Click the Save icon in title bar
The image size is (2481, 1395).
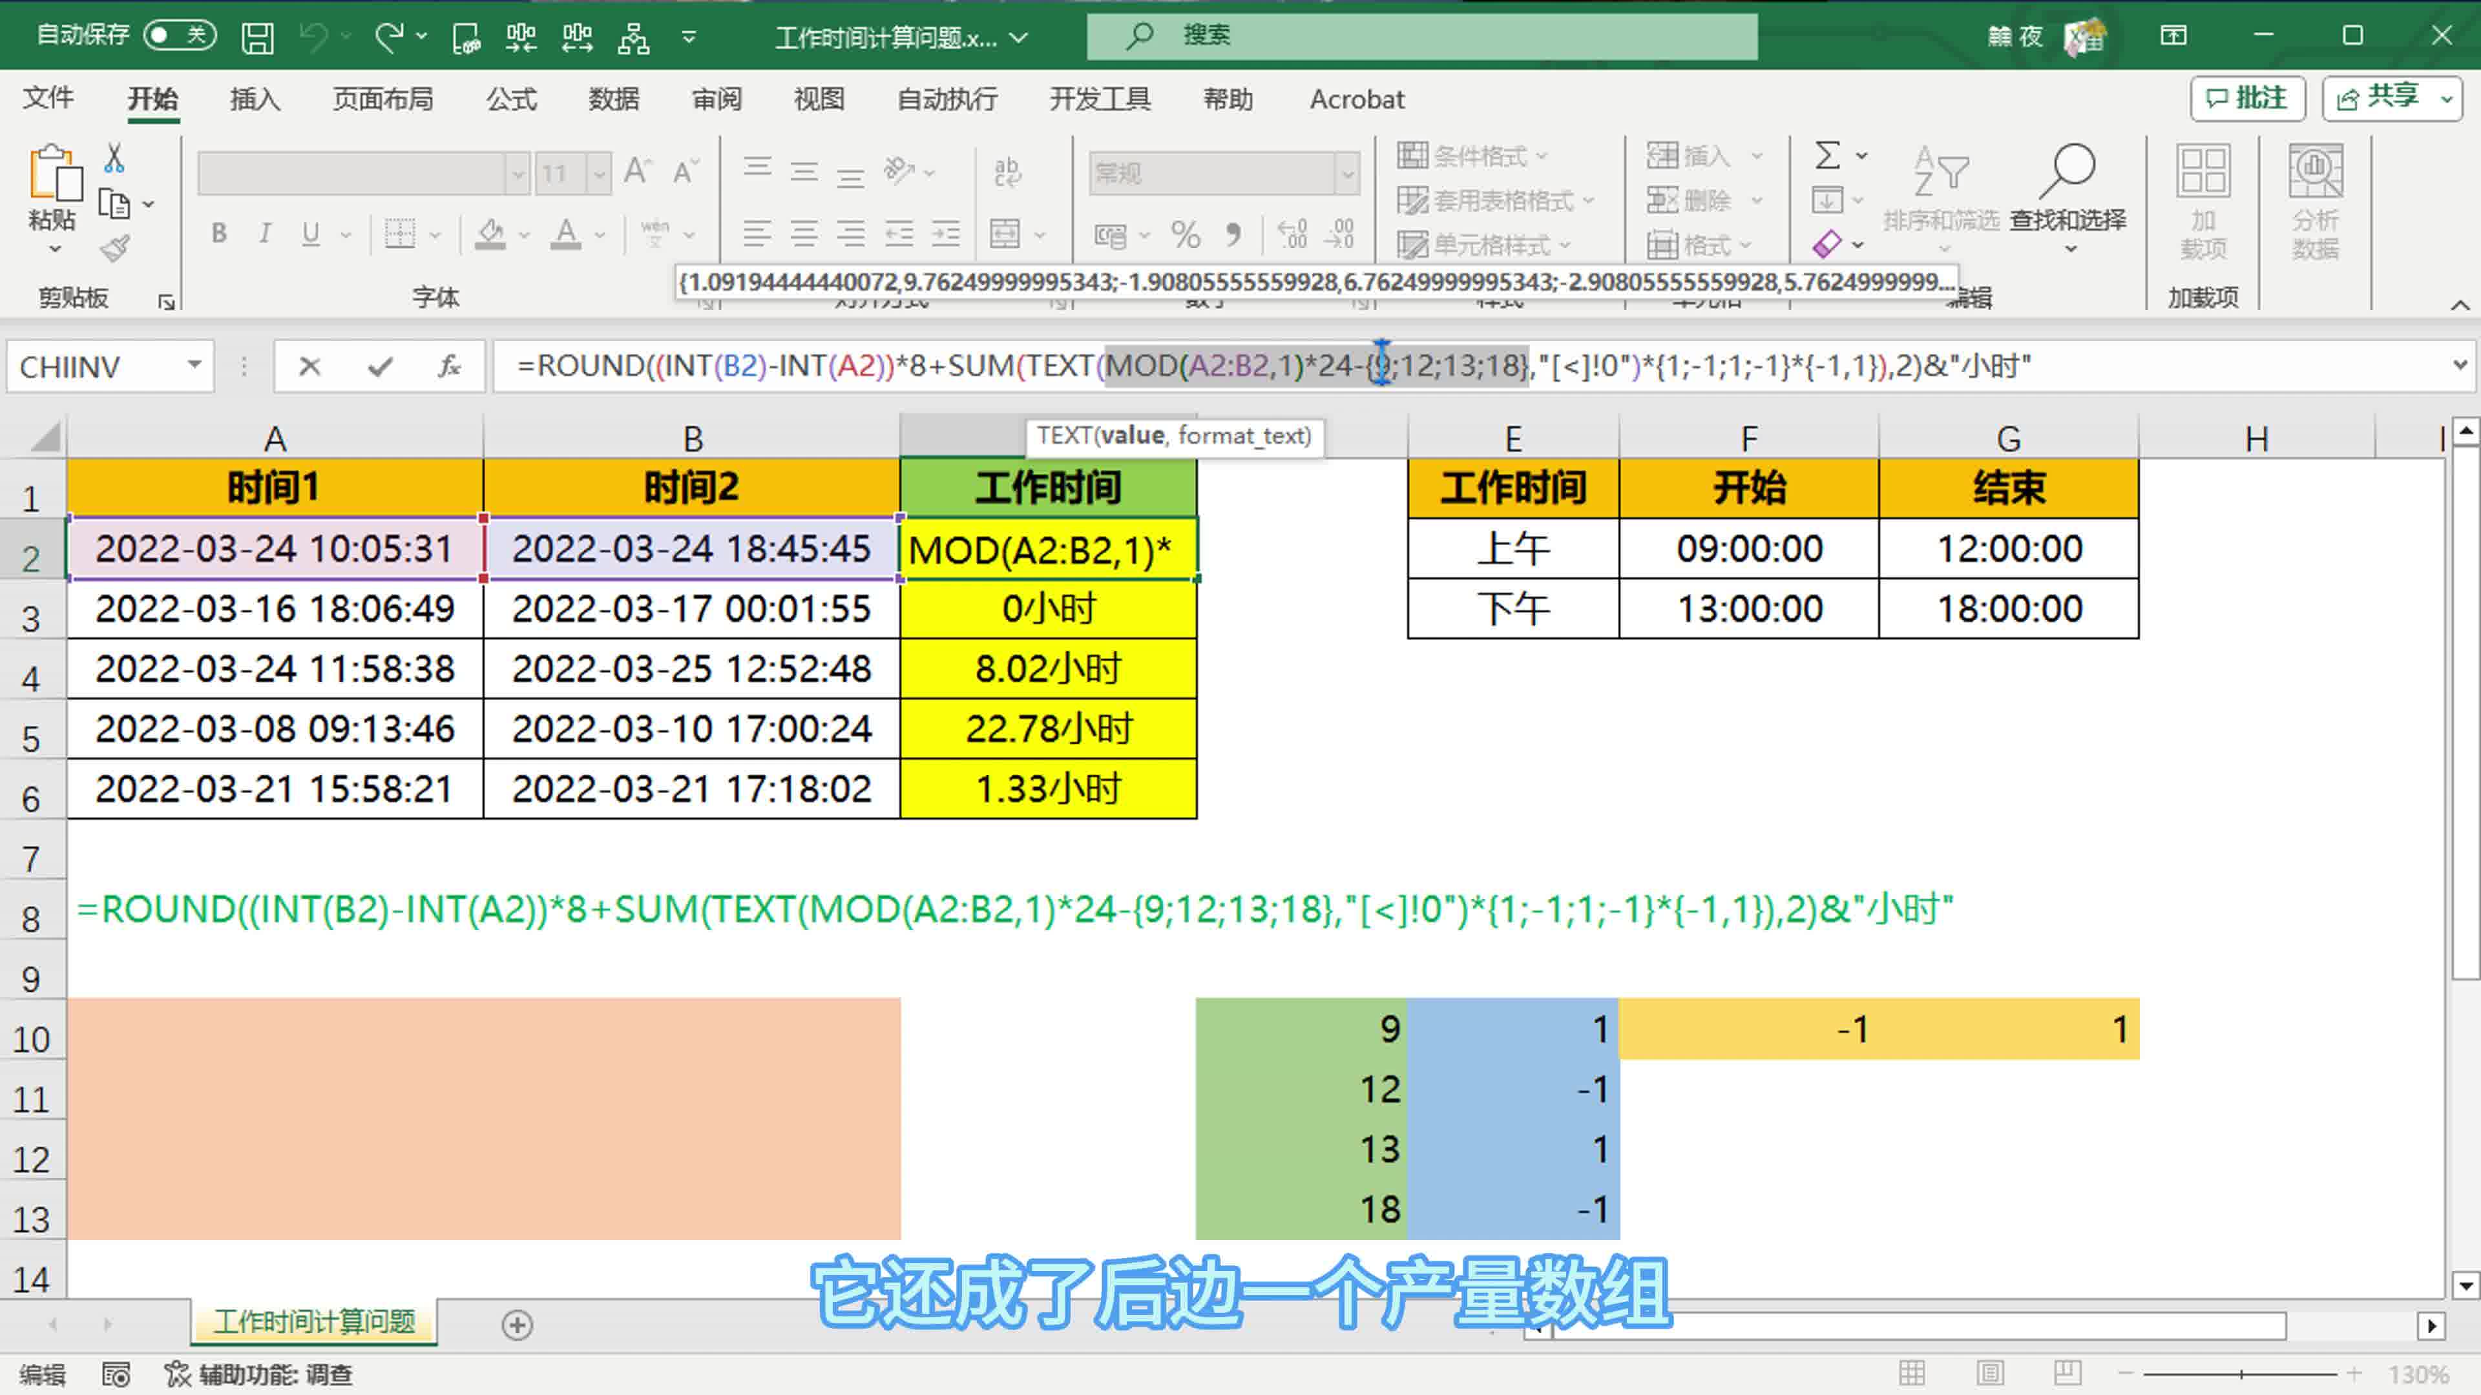257,37
